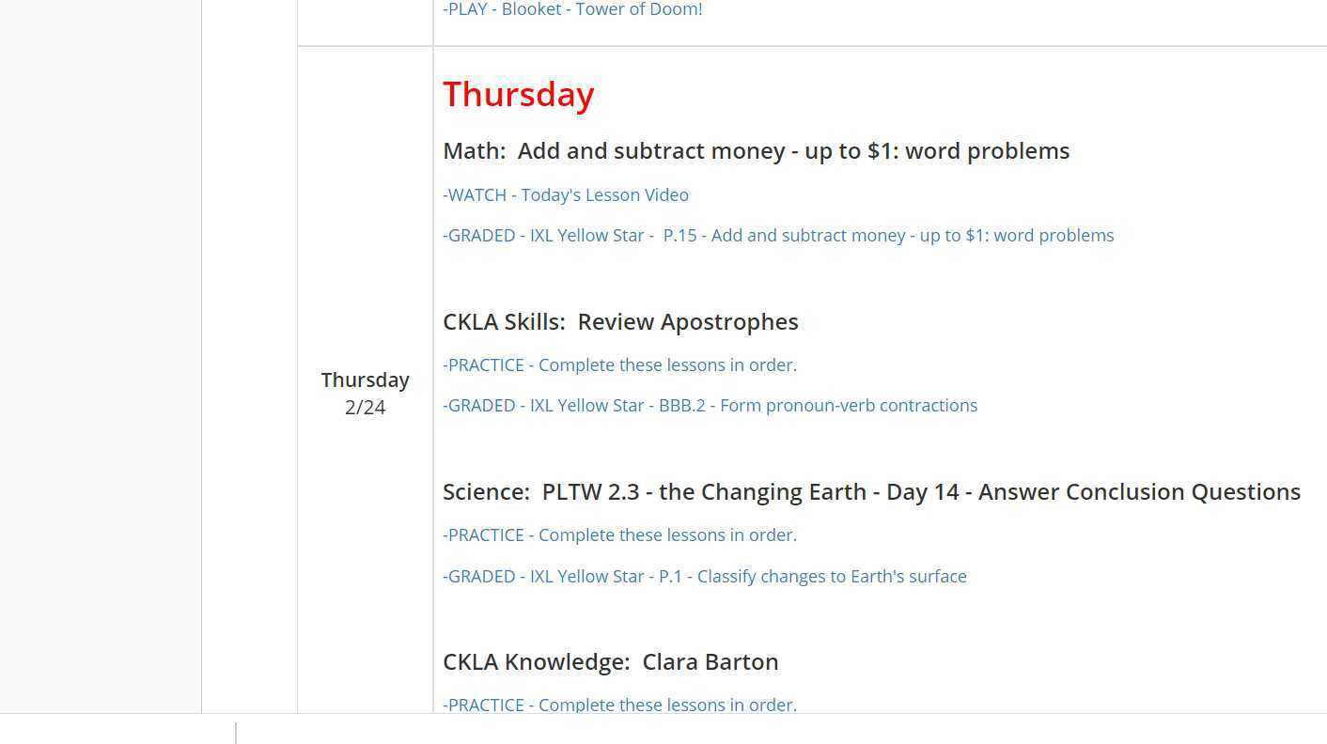Open the PRACTICE link under CKLA Knowledge
The image size is (1327, 744).
tap(619, 705)
